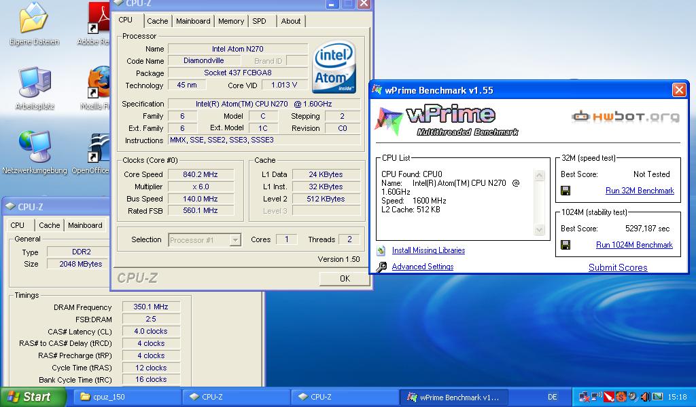
Task: Switch to cpuz_150 taskbar folder
Action: pyautogui.click(x=126, y=397)
